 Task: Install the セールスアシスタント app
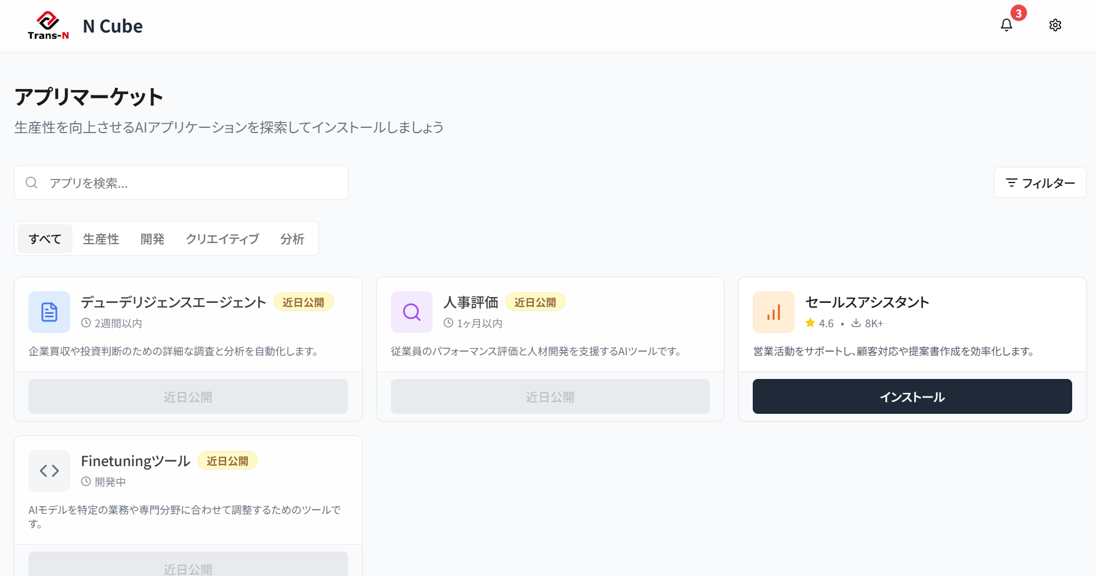(x=912, y=396)
